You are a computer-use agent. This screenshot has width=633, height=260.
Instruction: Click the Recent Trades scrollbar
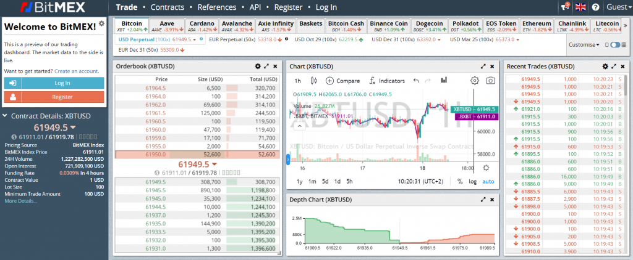pos(626,86)
